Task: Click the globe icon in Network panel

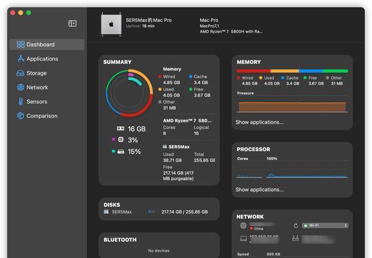Action: [243, 226]
